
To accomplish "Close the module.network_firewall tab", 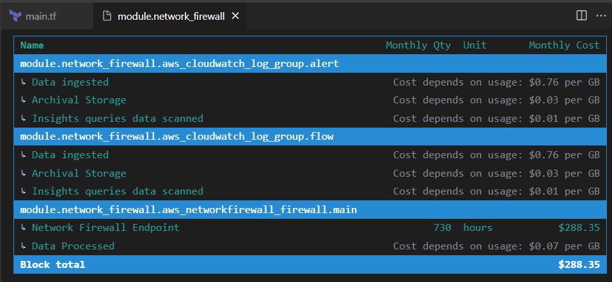I will (235, 16).
